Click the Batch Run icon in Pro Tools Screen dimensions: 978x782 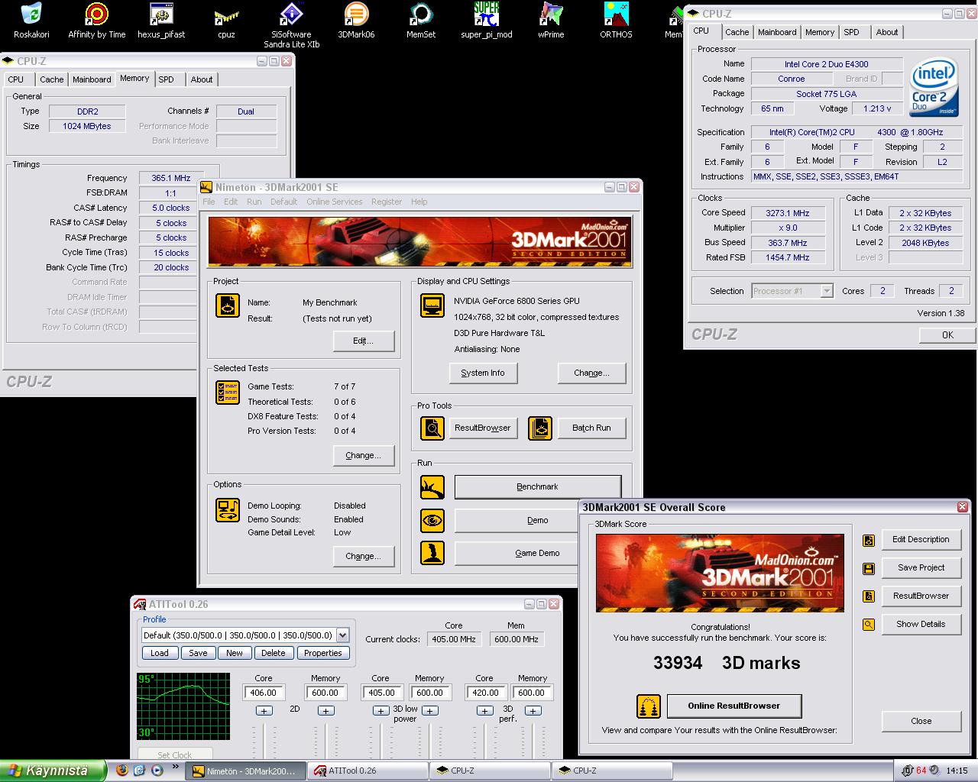coord(540,428)
